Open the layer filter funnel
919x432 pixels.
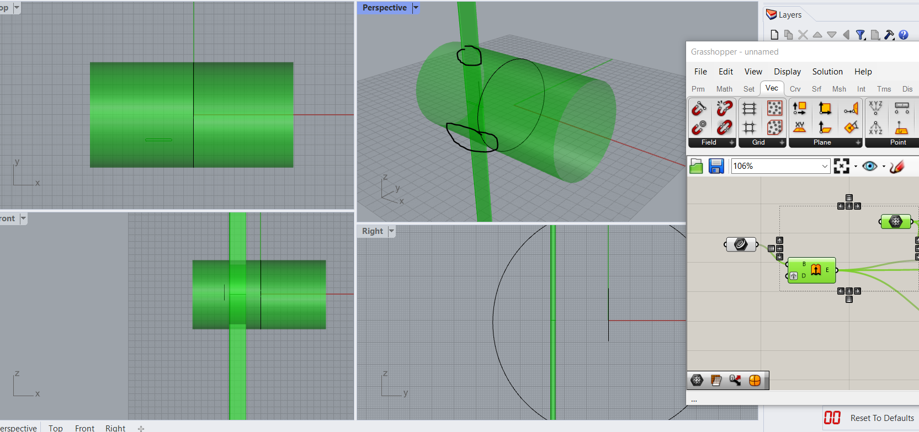[x=860, y=35]
